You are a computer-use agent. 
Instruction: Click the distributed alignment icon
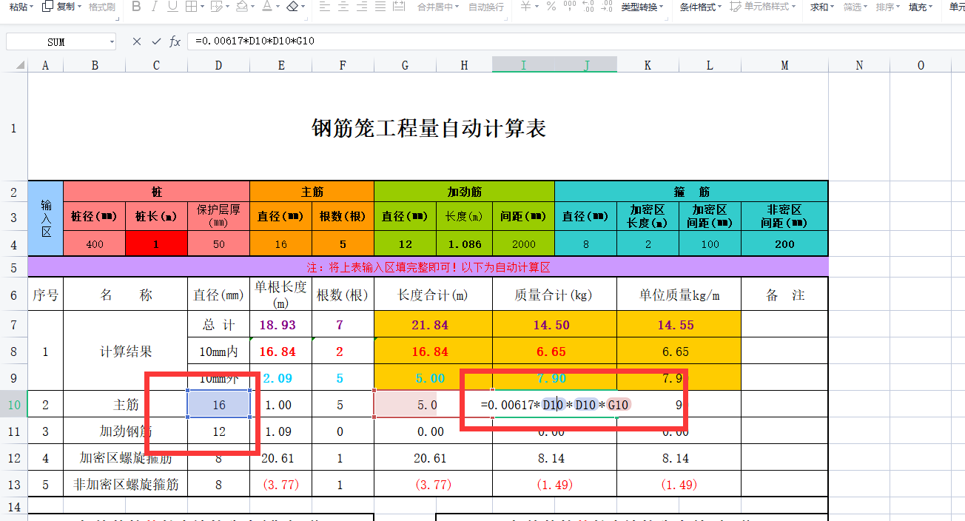(x=399, y=7)
